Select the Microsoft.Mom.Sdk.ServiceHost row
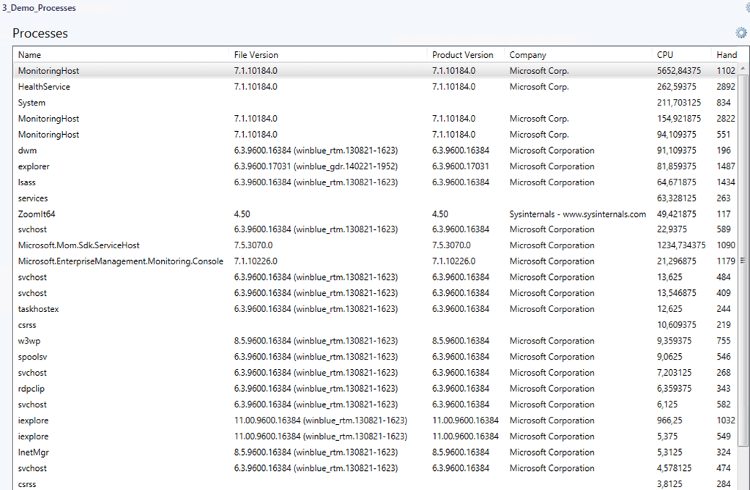Image resolution: width=750 pixels, height=490 pixels. pos(376,245)
